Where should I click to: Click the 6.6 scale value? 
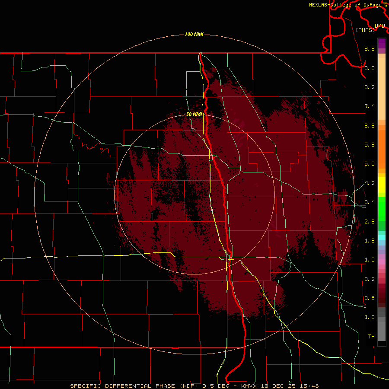click(370, 125)
